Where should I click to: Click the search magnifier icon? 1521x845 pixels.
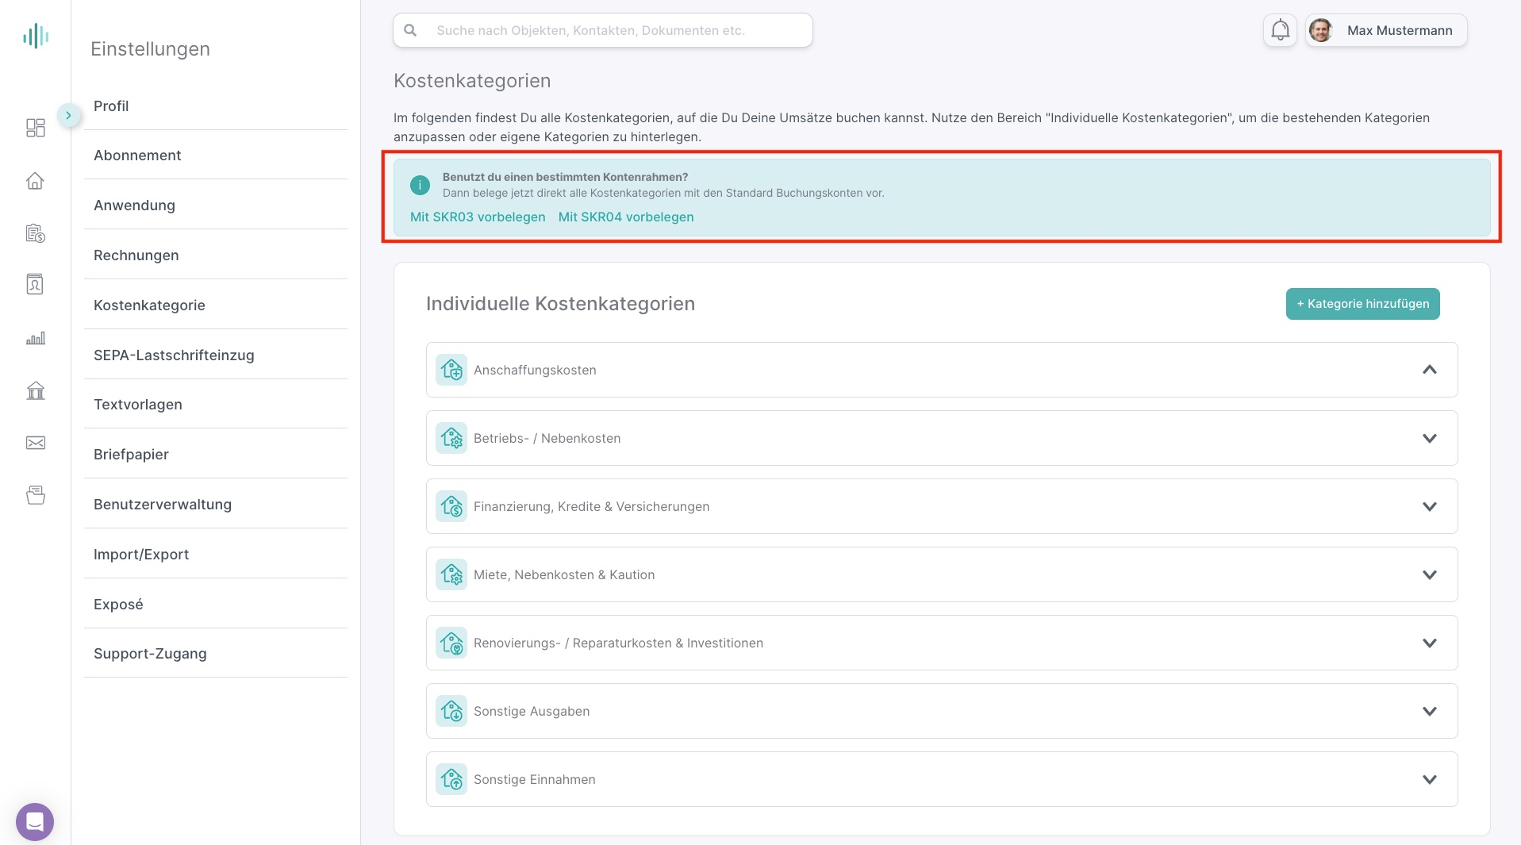pos(410,30)
